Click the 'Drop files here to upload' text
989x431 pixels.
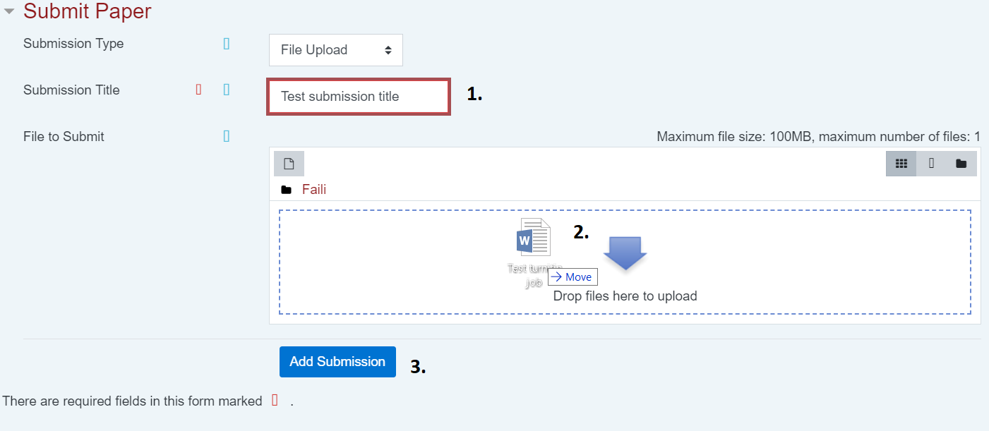(x=625, y=296)
